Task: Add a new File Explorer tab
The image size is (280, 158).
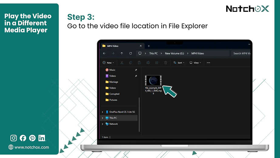Action: (149, 46)
